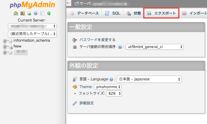Reload navigation panel with green refresh icon
This screenshot has height=124, width=207.
pyautogui.click(x=49, y=13)
